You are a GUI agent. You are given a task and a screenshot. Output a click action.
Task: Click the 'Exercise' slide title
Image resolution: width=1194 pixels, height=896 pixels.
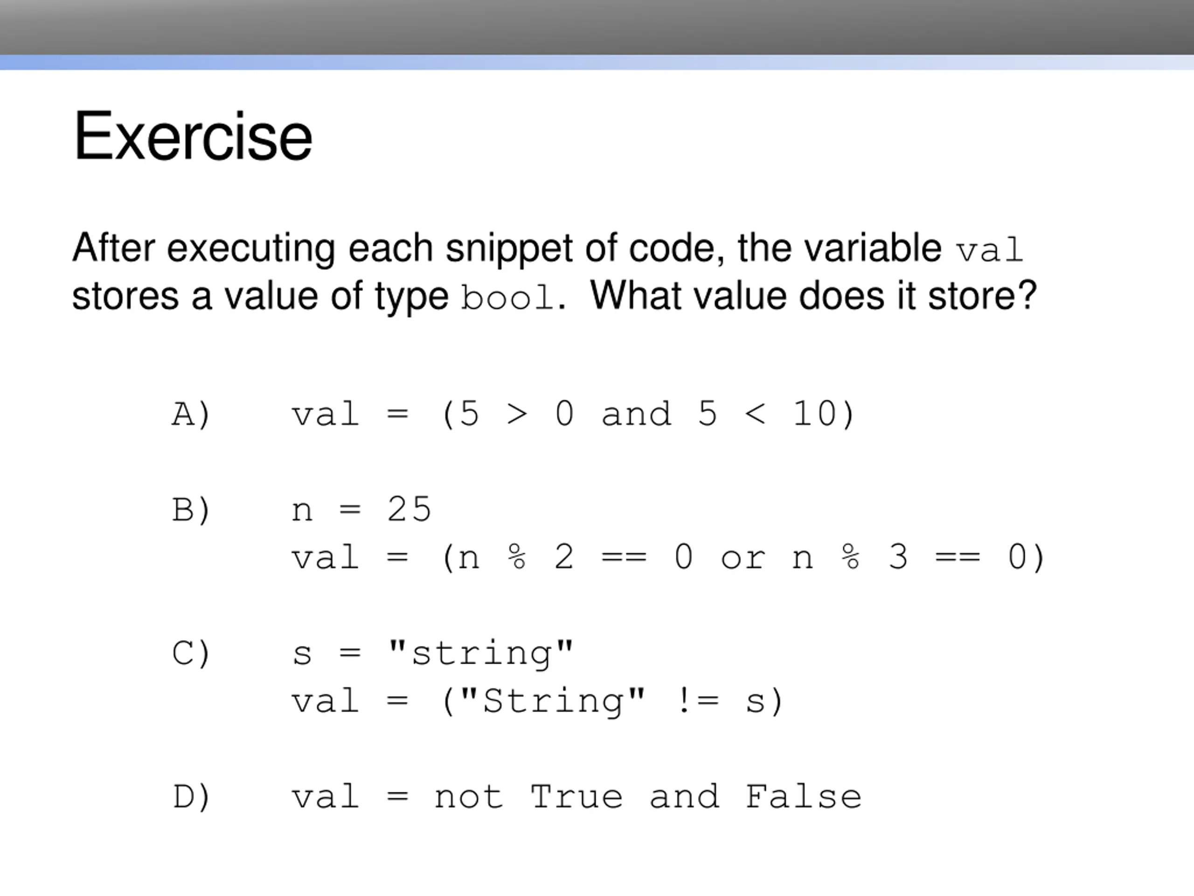point(193,135)
